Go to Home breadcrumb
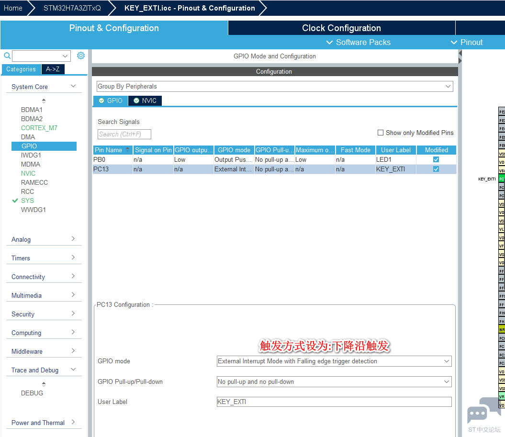This screenshot has width=505, height=437. point(13,8)
